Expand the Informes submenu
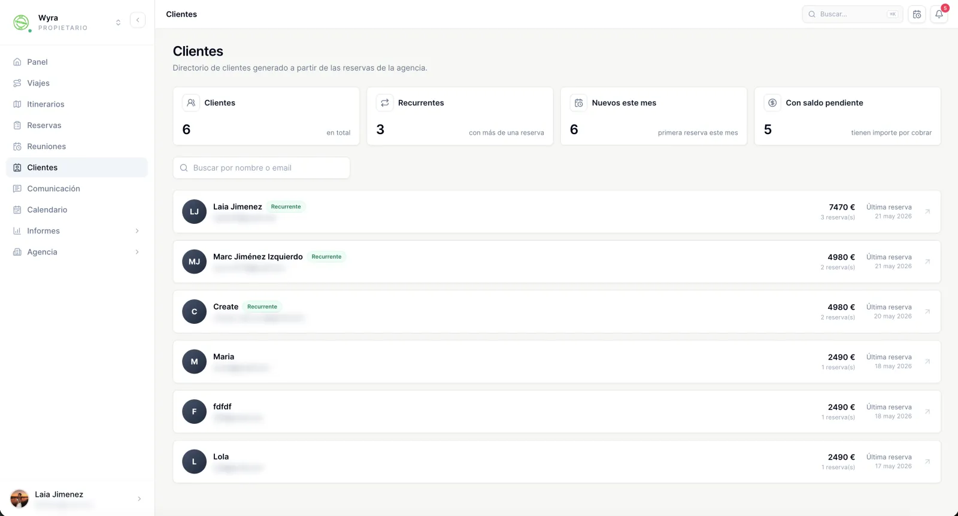This screenshot has width=958, height=516. click(137, 231)
